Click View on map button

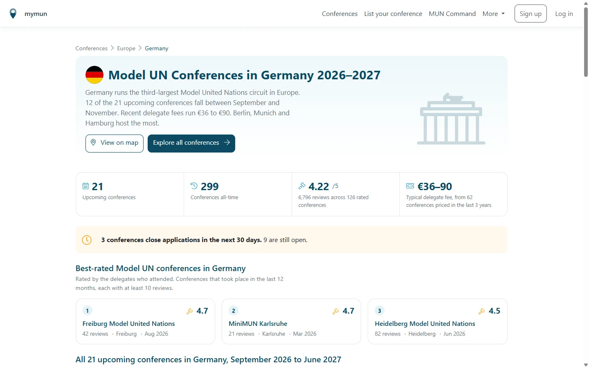point(115,143)
